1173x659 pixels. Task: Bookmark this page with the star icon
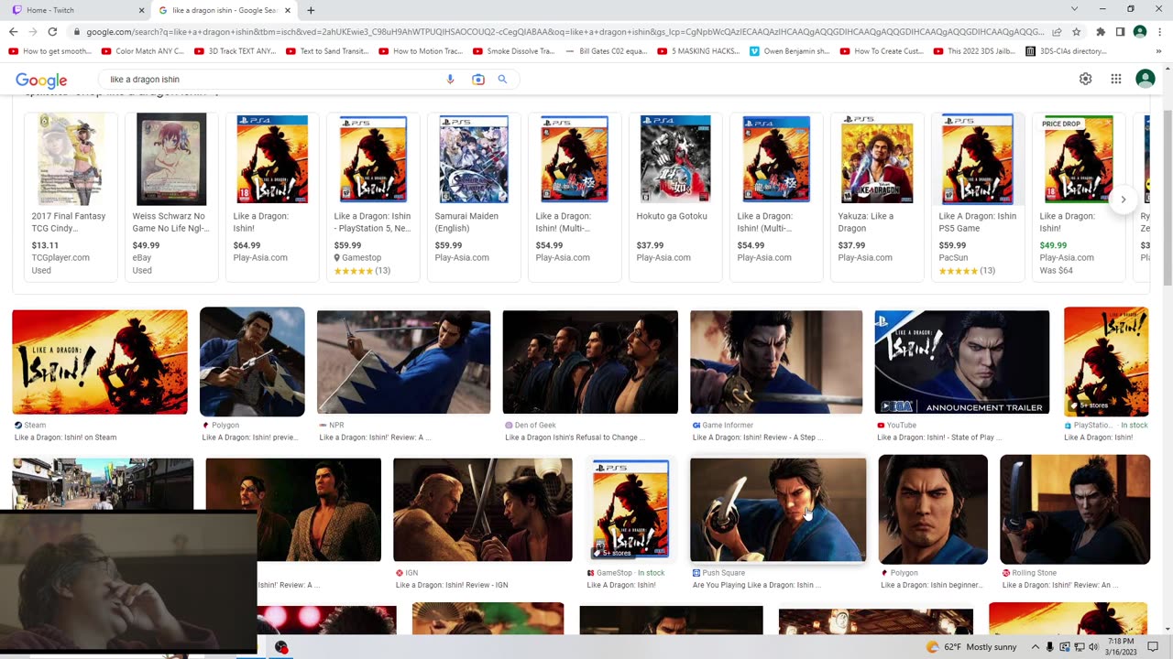point(1077,32)
